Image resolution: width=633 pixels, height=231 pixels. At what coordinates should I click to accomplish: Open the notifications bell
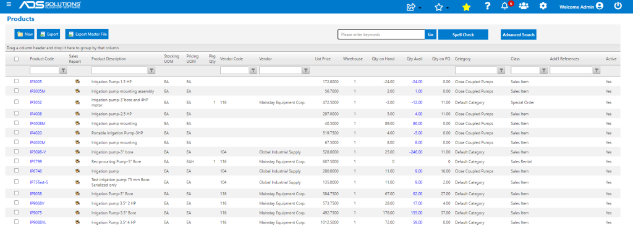tap(504, 6)
